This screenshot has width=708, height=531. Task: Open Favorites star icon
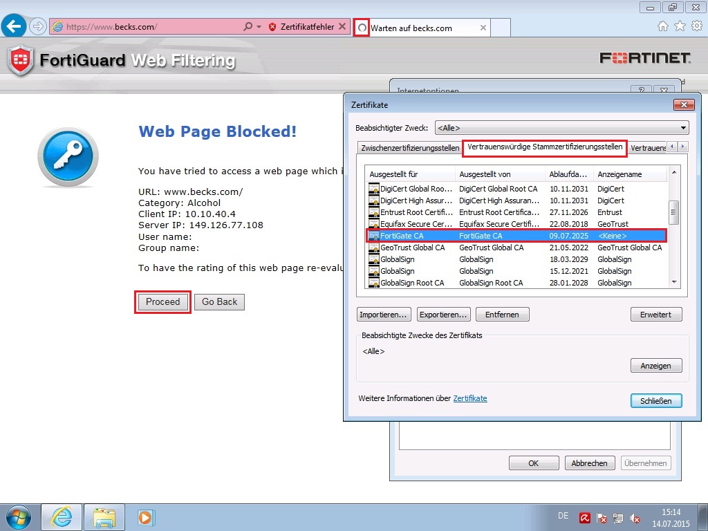pos(680,26)
